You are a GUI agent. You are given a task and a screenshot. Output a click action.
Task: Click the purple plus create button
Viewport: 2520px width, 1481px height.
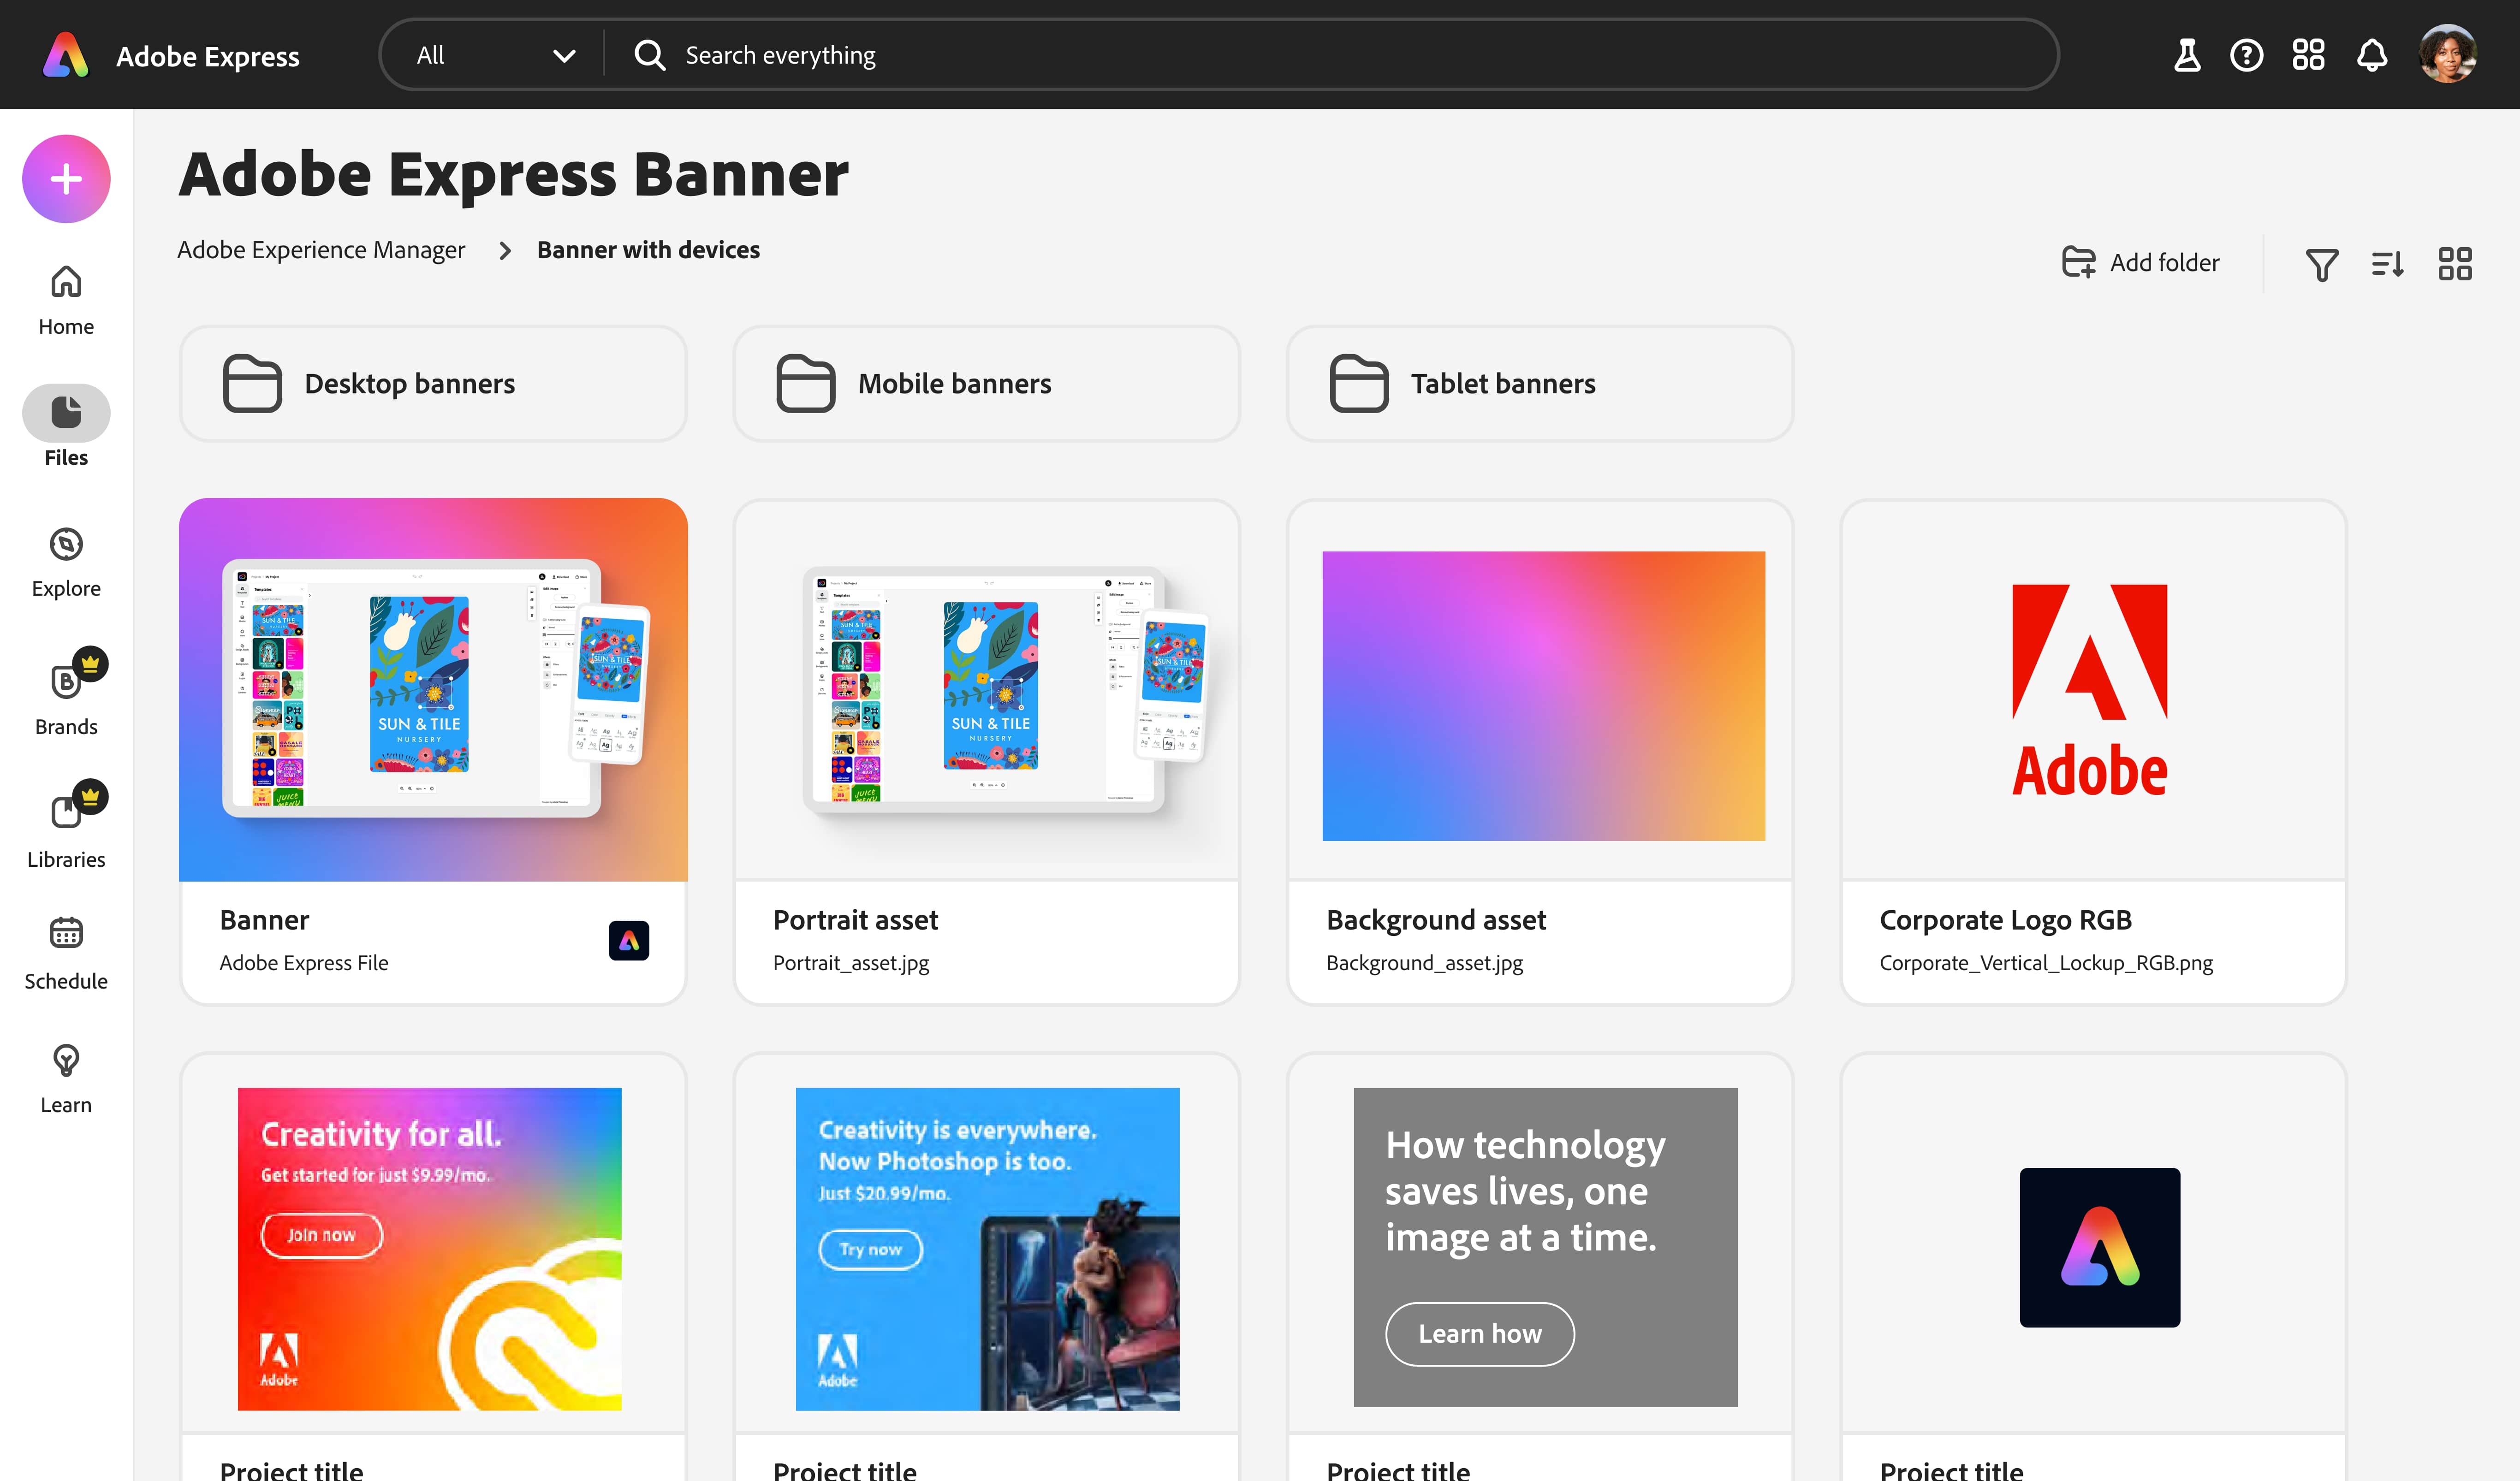pos(66,179)
